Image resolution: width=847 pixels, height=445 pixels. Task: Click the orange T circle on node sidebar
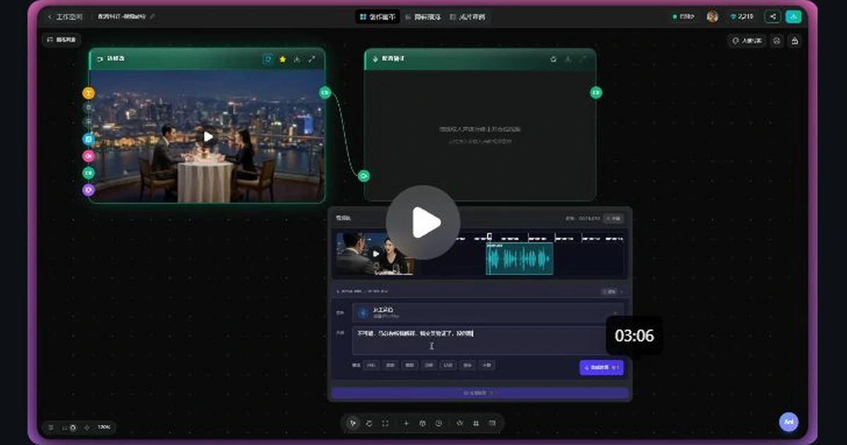[x=88, y=93]
